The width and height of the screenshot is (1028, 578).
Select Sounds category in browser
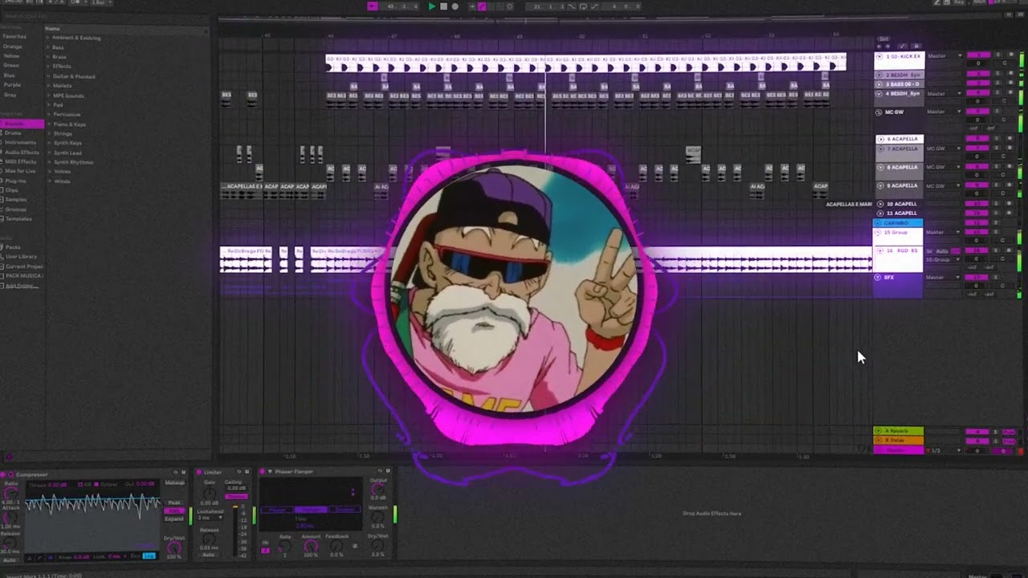point(22,124)
